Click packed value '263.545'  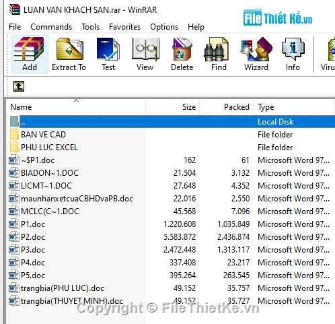click(236, 276)
